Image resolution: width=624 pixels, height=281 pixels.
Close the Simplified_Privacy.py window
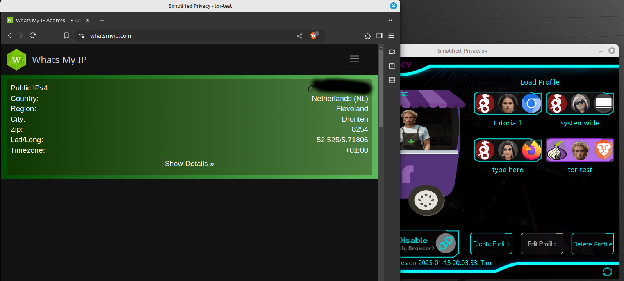tap(612, 51)
